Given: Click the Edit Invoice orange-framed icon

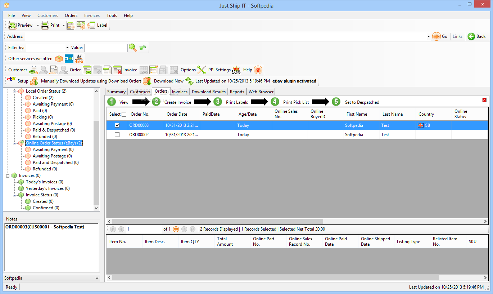Looking at the screenshot, I should (154, 70).
